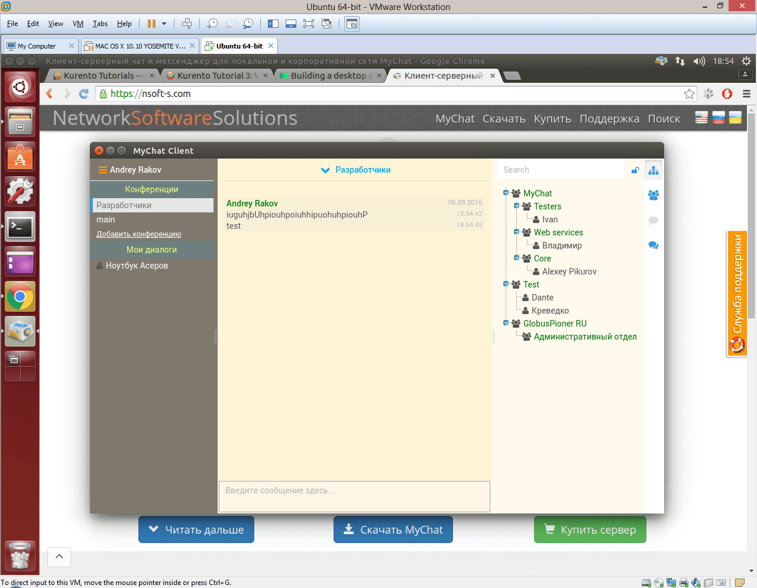Click the grey paw extension icon
Image resolution: width=757 pixels, height=588 pixels.
coord(709,93)
